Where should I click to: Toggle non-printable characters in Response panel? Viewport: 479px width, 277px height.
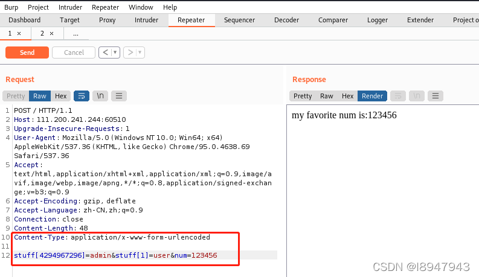coord(417,96)
